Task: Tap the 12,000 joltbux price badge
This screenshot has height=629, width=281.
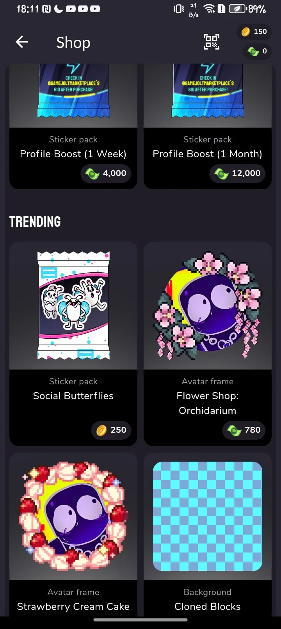Action: (238, 173)
